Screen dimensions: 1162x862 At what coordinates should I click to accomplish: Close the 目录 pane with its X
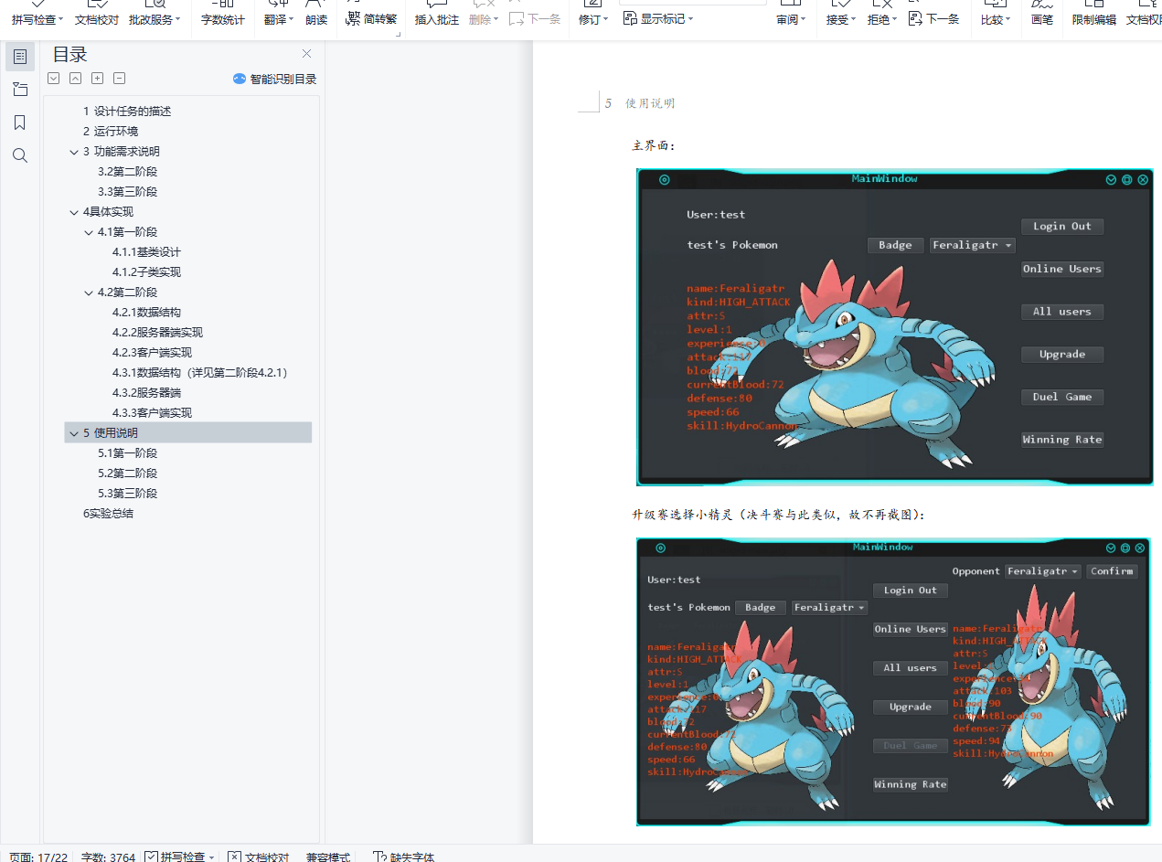306,54
